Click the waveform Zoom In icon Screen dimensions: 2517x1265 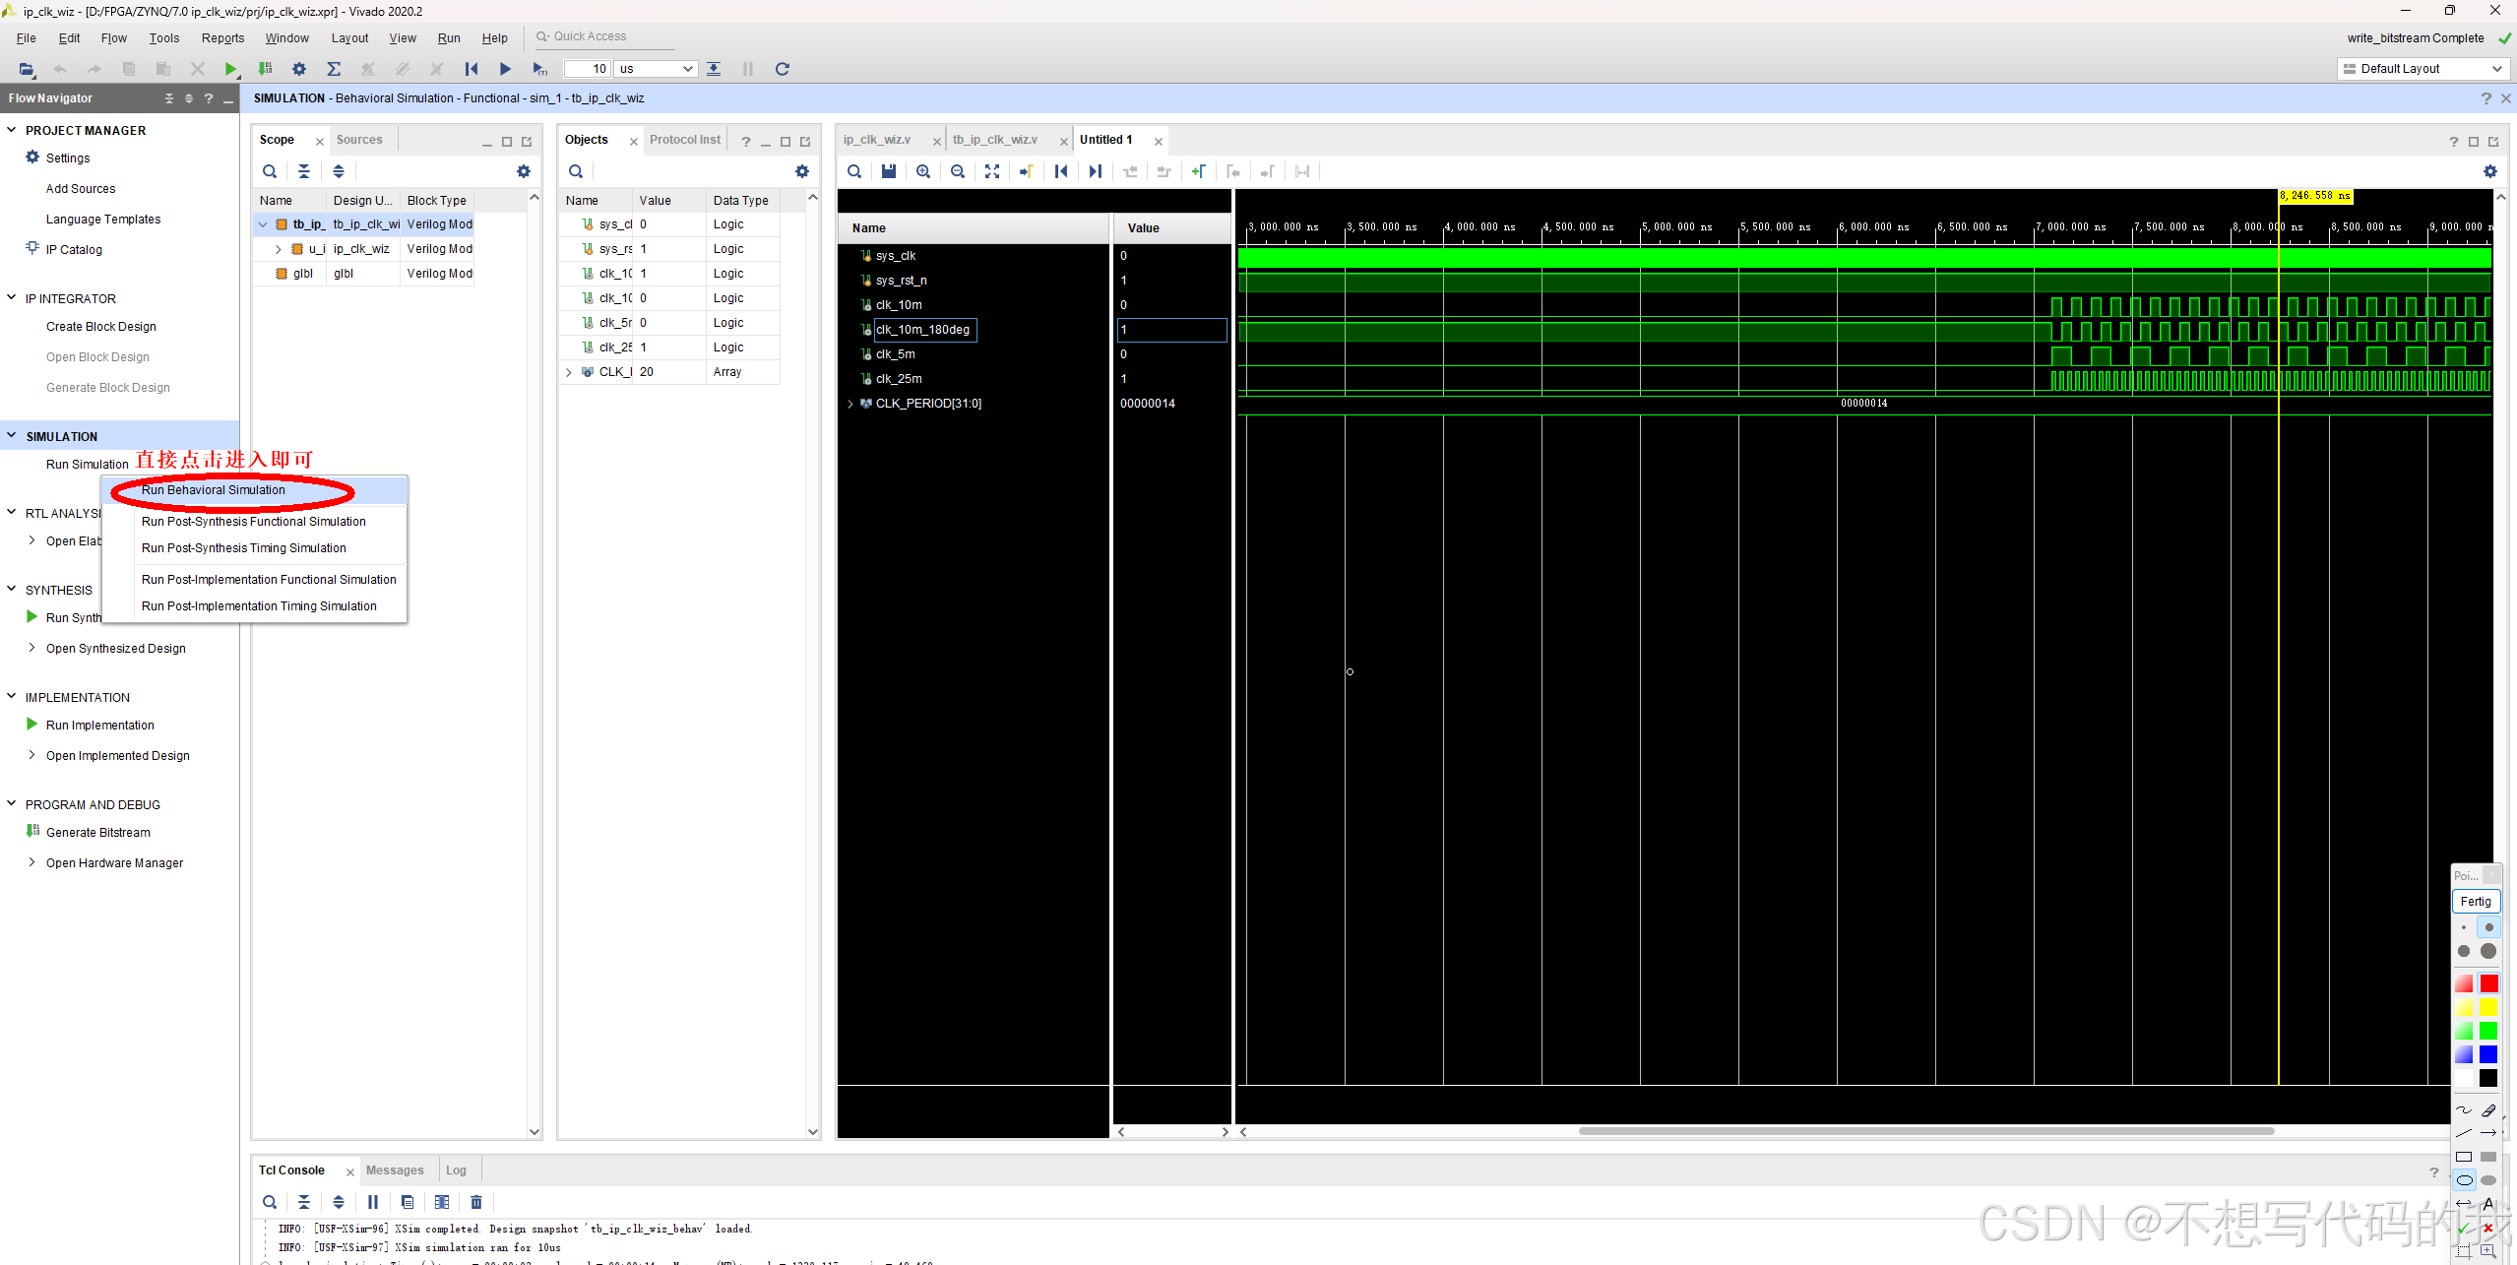point(922,171)
